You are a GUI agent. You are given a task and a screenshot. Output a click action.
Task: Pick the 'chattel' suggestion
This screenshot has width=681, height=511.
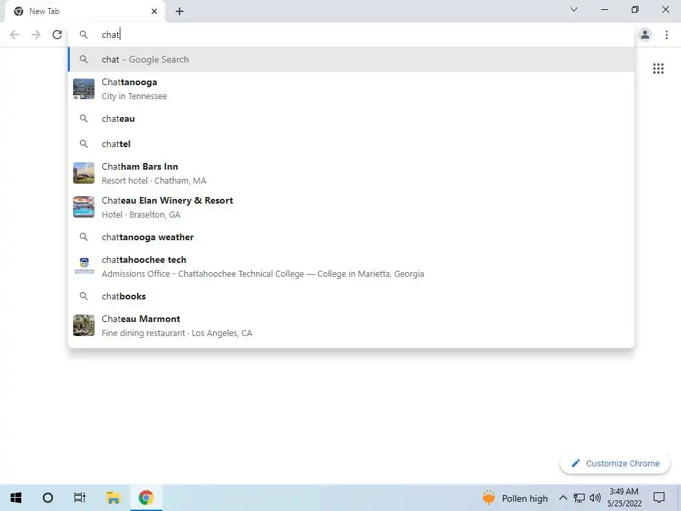point(351,144)
